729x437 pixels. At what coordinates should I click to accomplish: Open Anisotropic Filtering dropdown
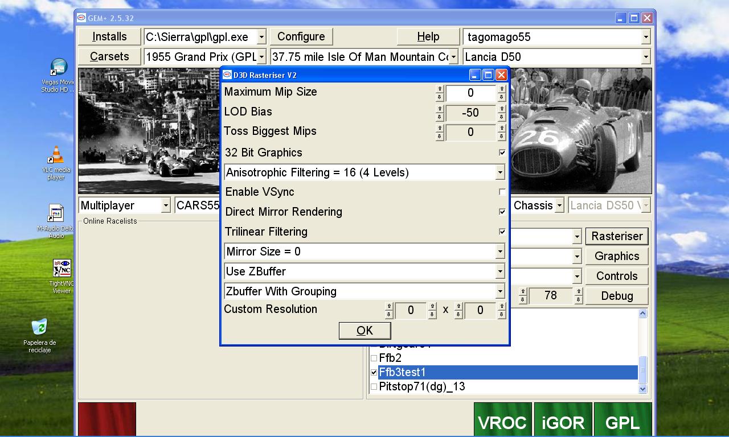coord(500,172)
